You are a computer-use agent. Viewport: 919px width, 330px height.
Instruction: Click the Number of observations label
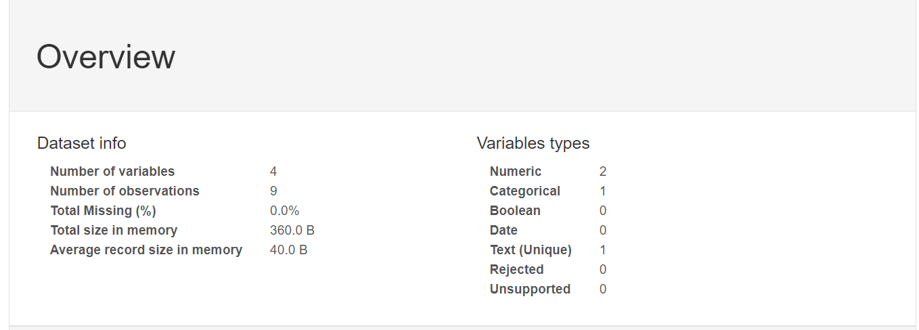coord(125,191)
